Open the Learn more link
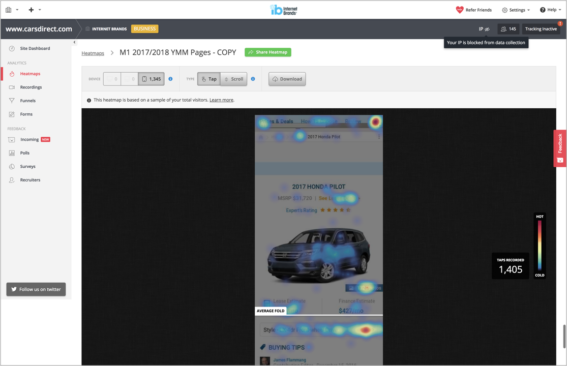Image resolution: width=567 pixels, height=366 pixels. pos(221,100)
